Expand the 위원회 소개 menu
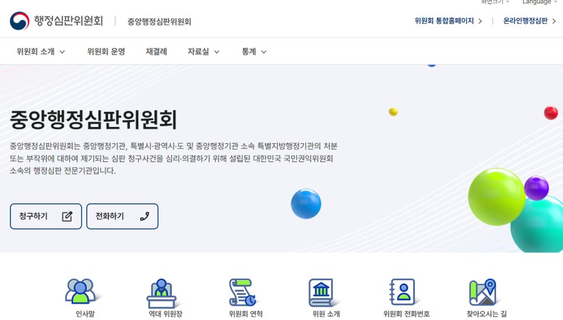Viewport: 563px width, 320px height. pyautogui.click(x=41, y=52)
